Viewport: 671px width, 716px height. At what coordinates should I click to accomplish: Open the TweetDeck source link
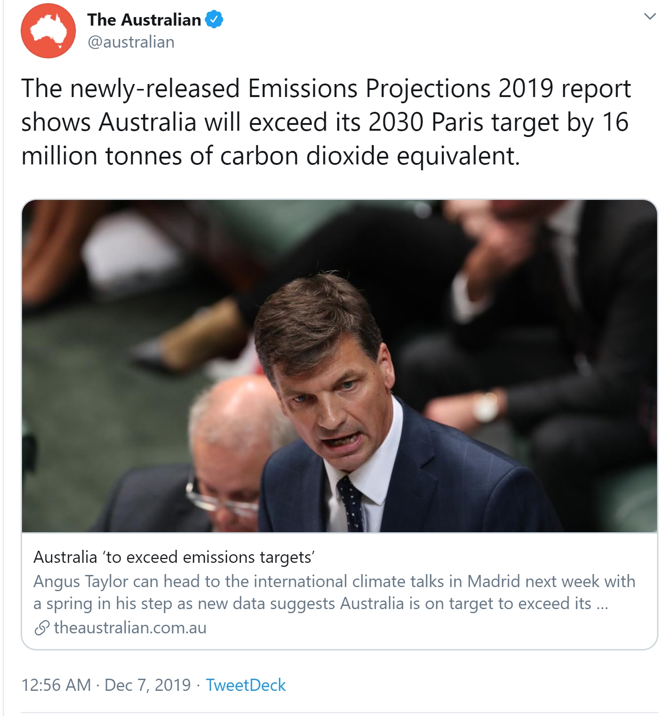pos(245,685)
